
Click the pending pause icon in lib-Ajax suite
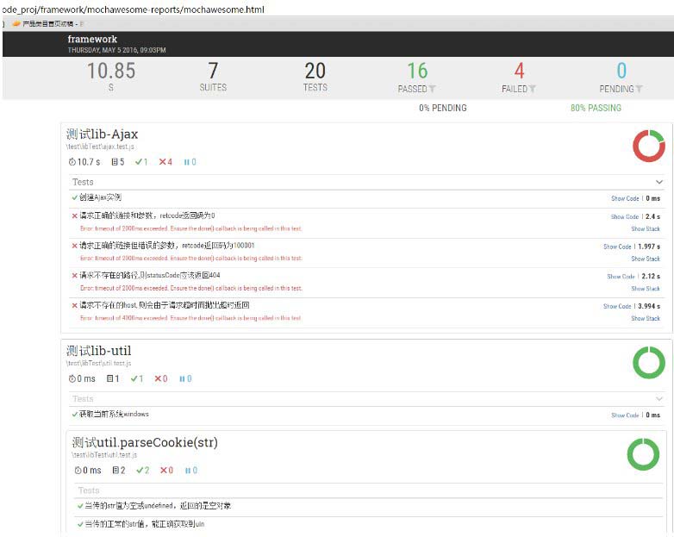[186, 162]
